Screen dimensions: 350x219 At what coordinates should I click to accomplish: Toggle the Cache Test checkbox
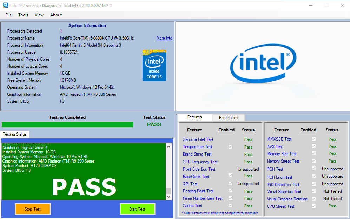click(230, 205)
